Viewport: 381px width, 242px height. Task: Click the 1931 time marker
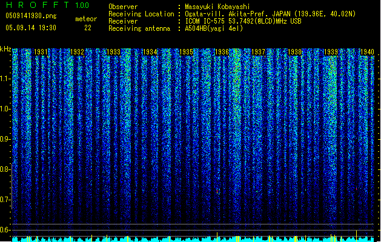[41, 52]
